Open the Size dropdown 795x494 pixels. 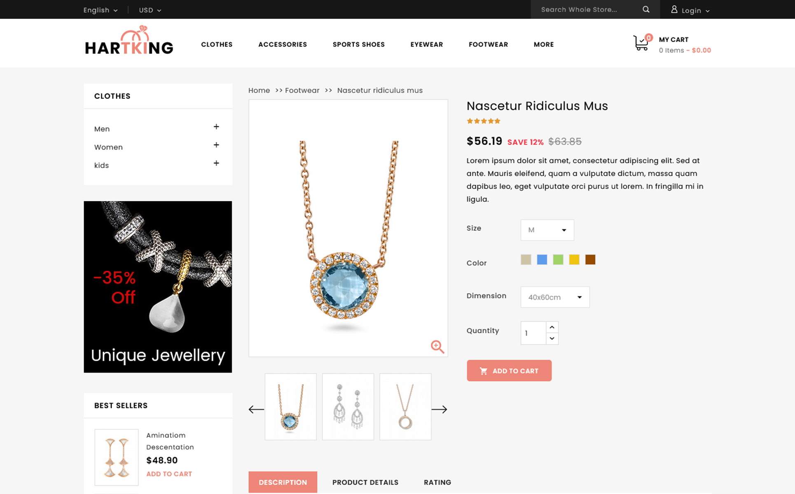click(547, 230)
